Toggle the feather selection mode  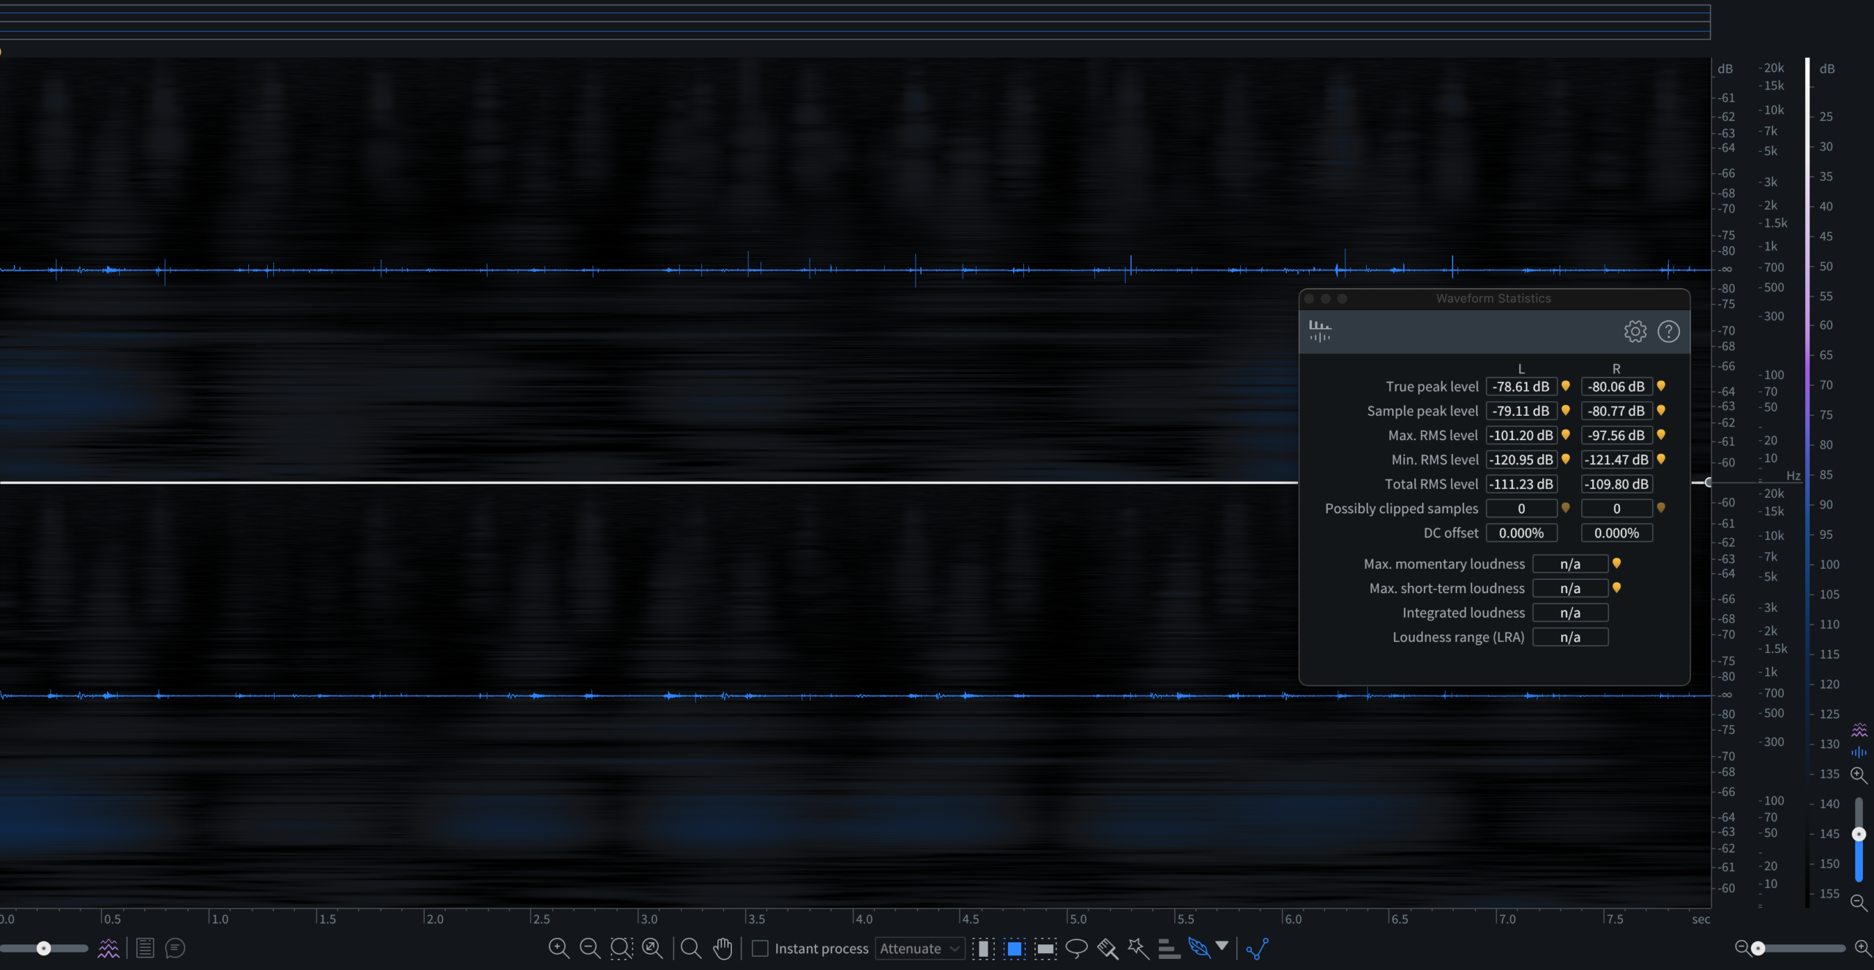[x=1198, y=948]
